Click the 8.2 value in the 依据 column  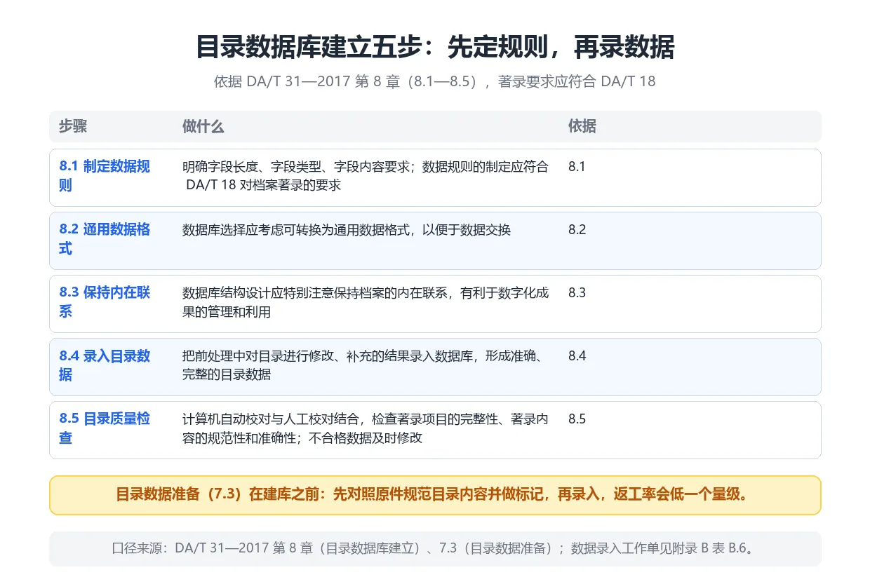coord(577,230)
